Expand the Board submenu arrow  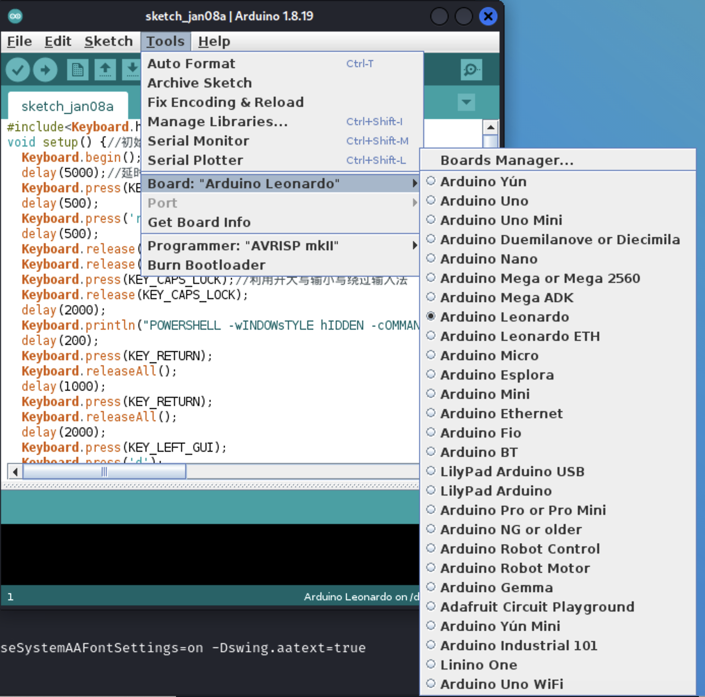[x=415, y=183]
